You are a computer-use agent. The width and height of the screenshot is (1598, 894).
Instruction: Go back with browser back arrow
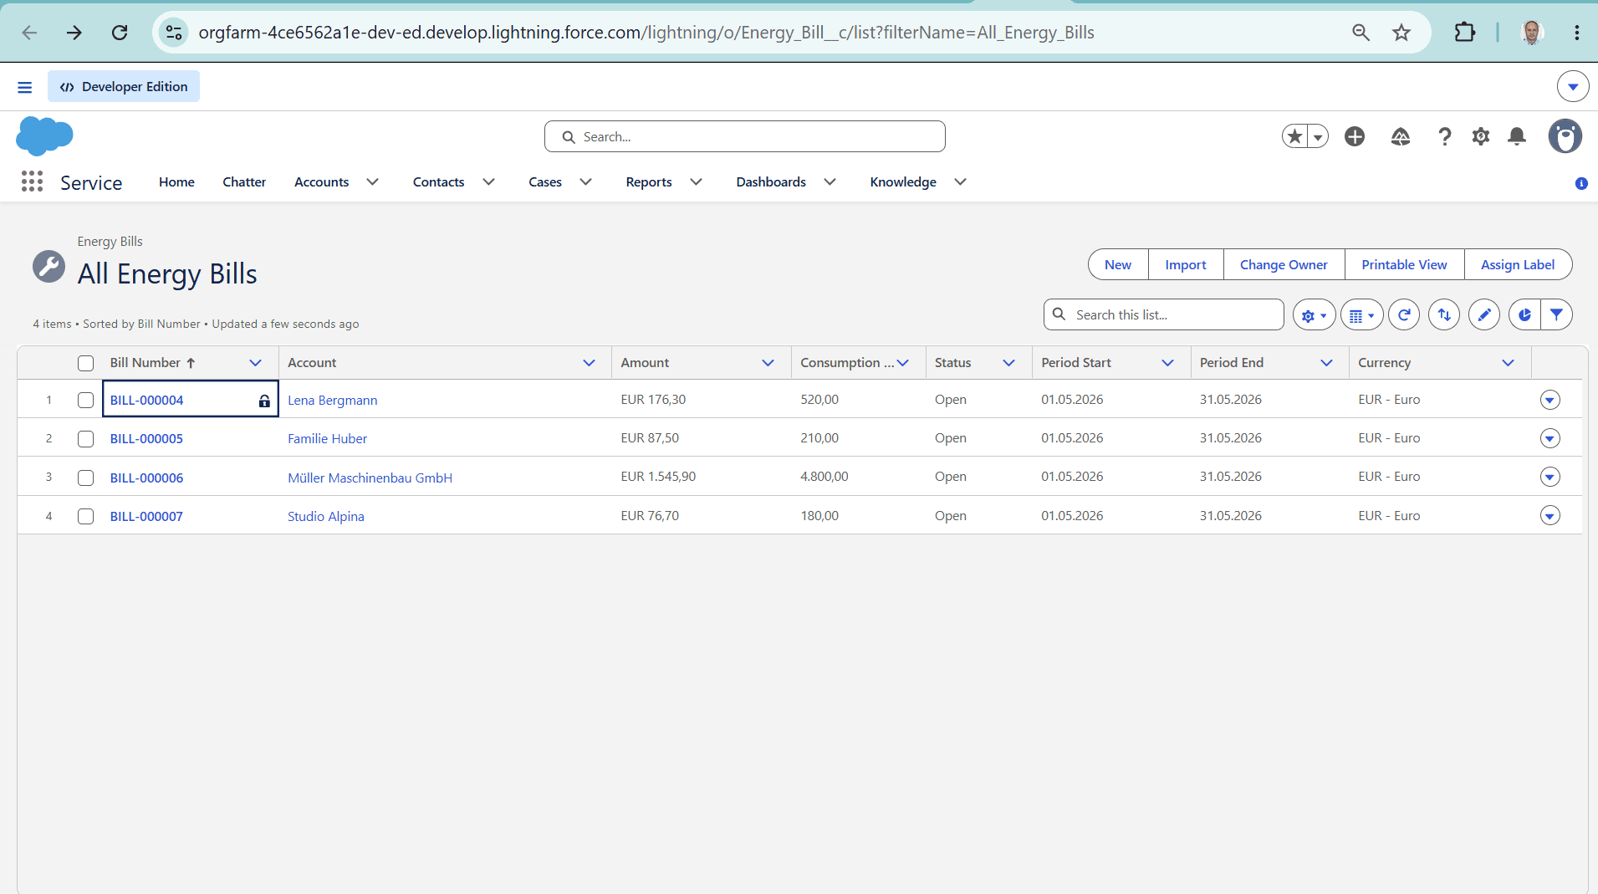[29, 33]
